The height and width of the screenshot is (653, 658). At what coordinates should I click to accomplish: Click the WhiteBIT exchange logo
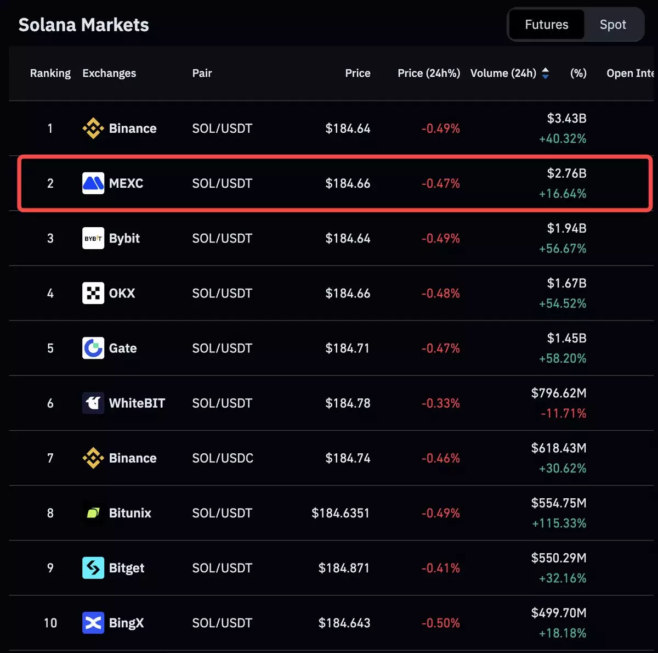93,403
